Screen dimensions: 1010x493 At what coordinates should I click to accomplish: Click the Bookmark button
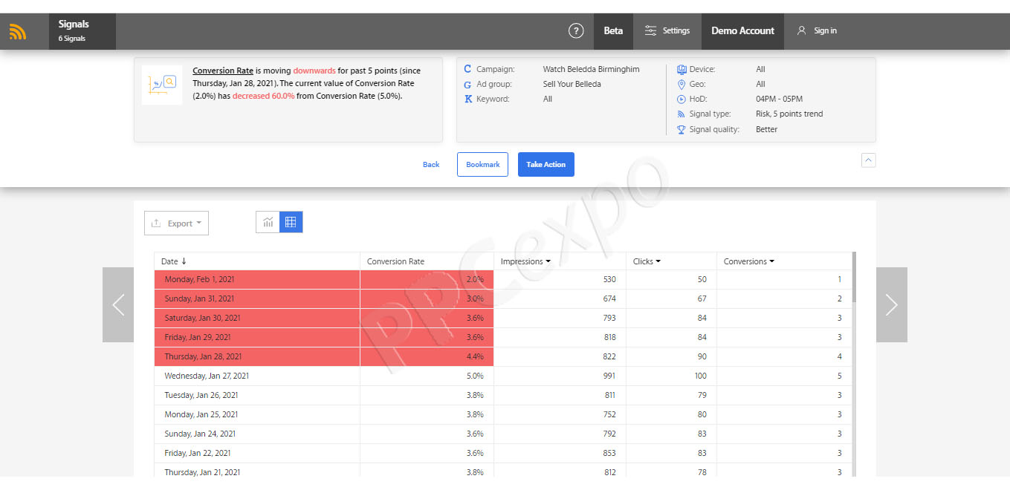(482, 164)
